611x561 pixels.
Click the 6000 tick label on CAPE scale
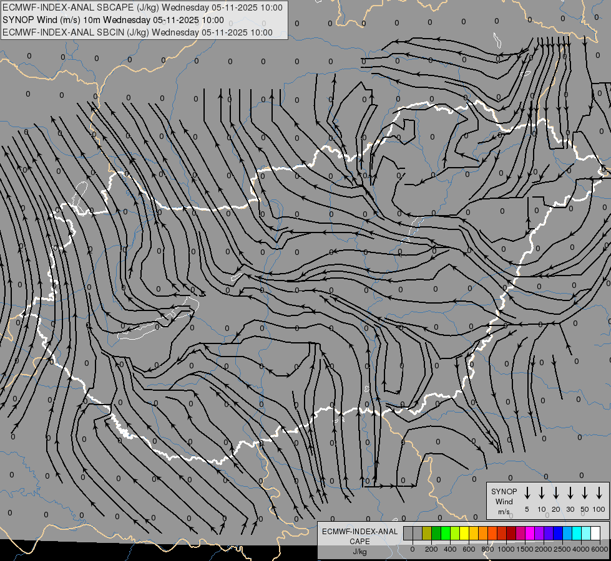point(600,549)
